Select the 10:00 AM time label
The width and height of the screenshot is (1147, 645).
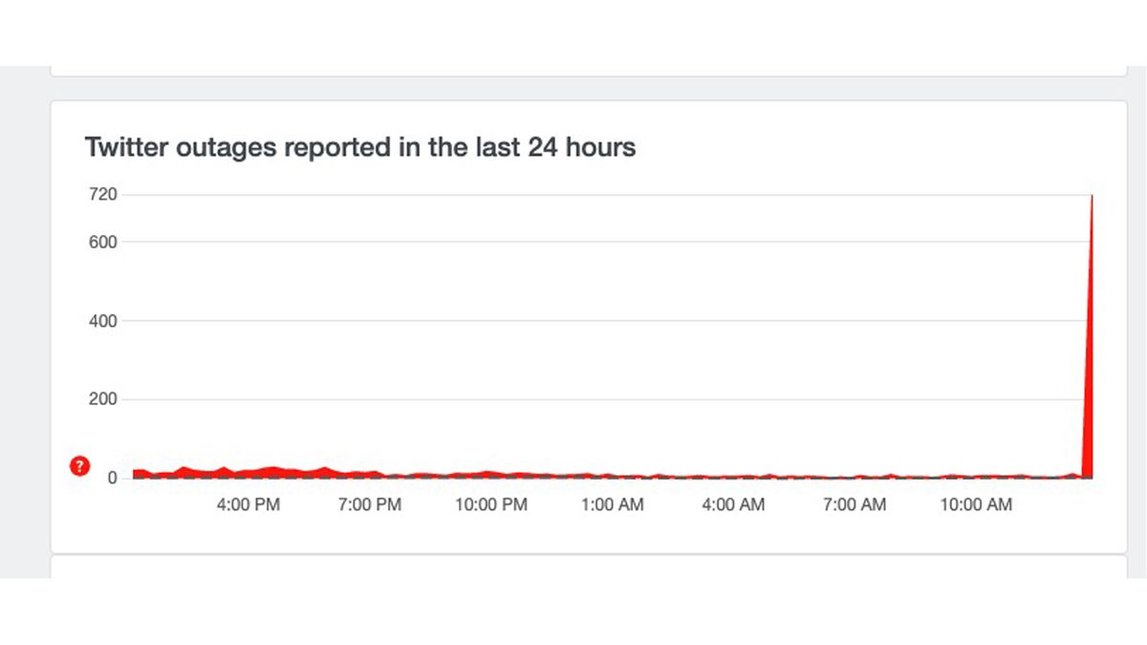coord(976,505)
